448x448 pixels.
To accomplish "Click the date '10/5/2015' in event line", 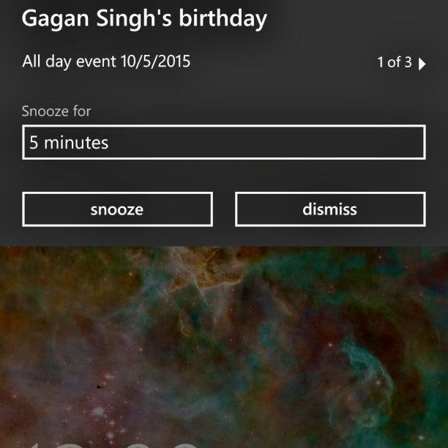I will 155,61.
